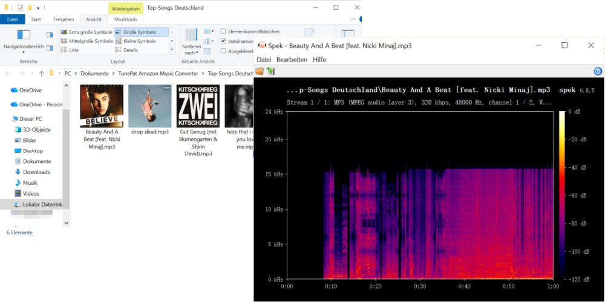This screenshot has width=605, height=302.
Task: Open Spek help icon at right
Action: tap(598, 71)
